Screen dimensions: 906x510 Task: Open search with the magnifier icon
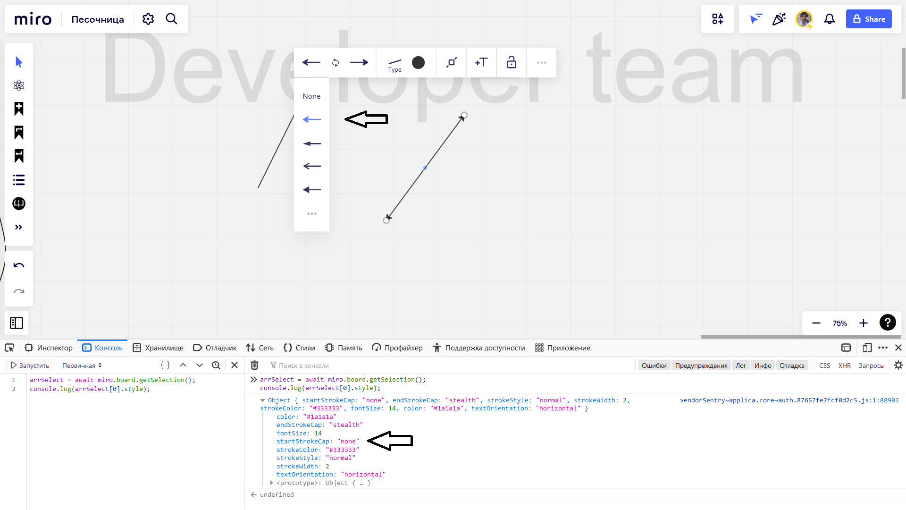(x=172, y=19)
